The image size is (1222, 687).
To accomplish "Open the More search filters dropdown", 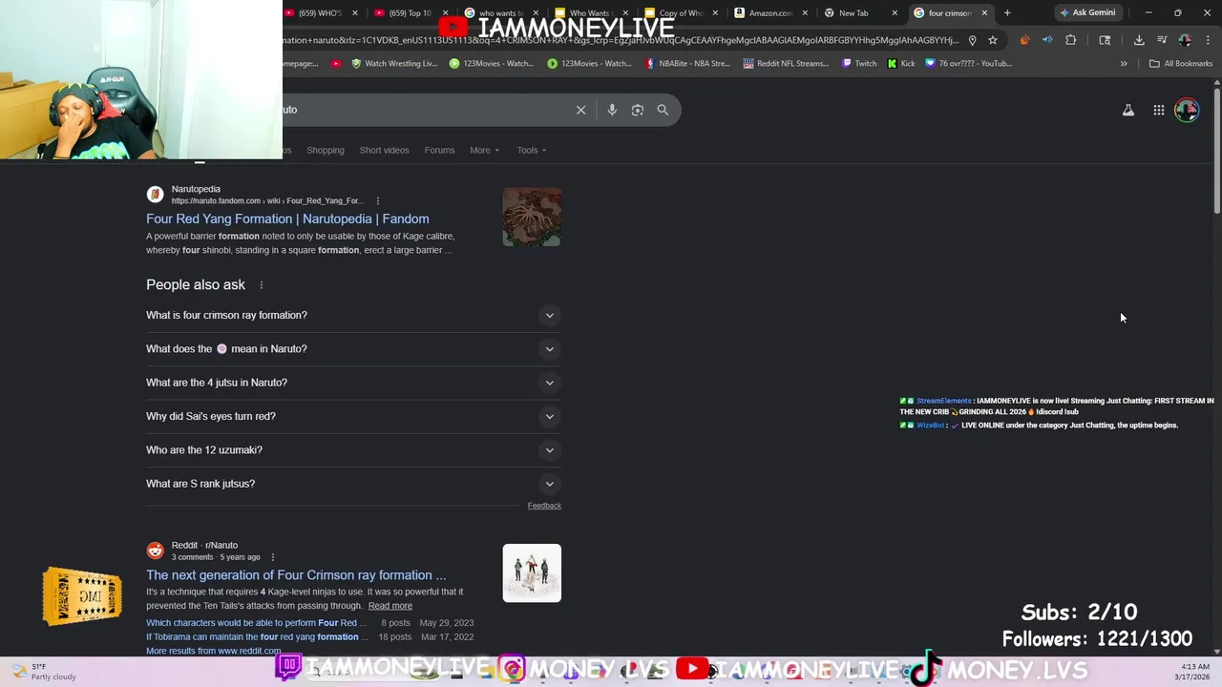I will pyautogui.click(x=484, y=151).
